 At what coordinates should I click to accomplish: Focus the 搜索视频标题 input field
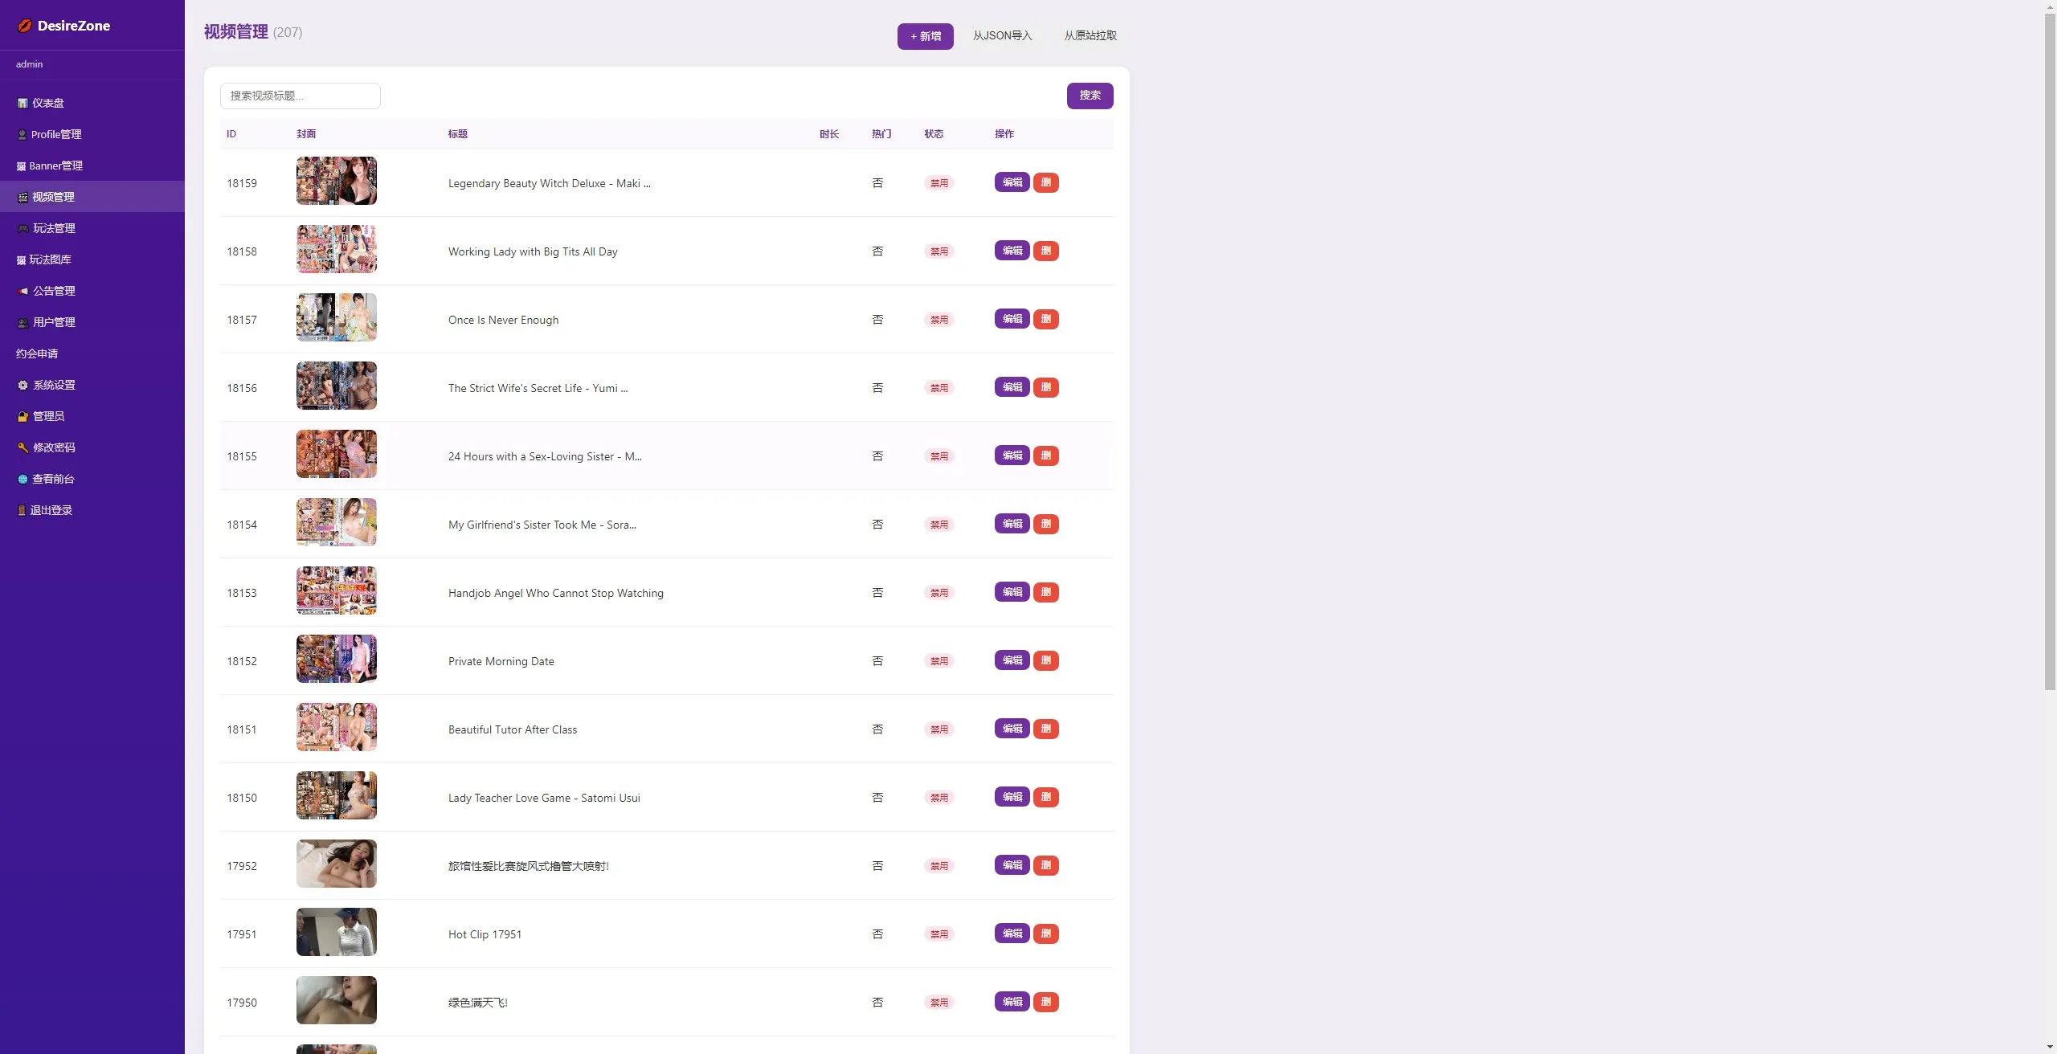pos(300,96)
